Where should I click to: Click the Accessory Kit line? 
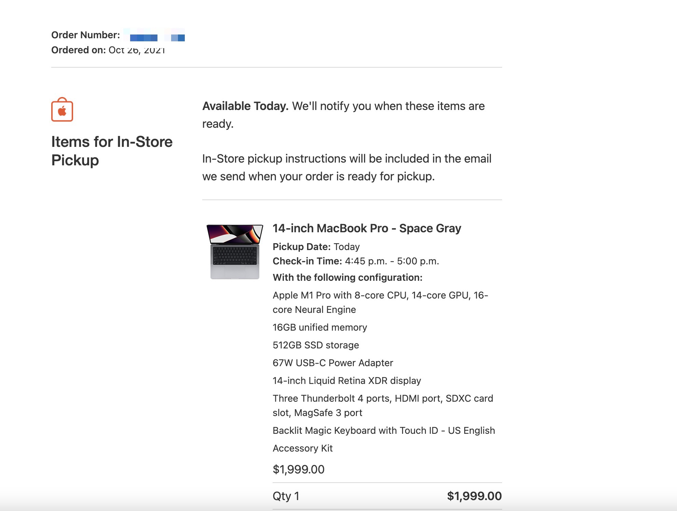(302, 448)
